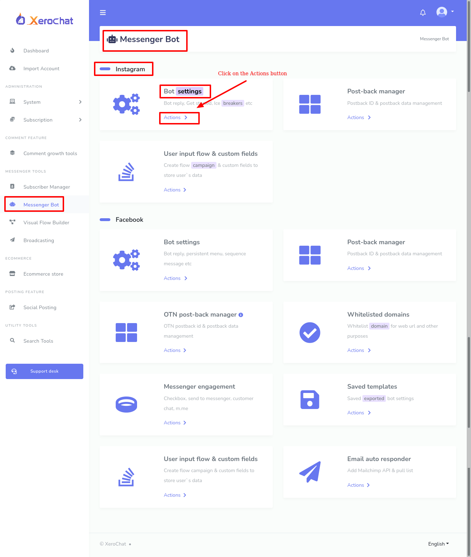The image size is (471, 557).
Task: Click the Whitelisted domains checkmark icon
Action: [310, 332]
